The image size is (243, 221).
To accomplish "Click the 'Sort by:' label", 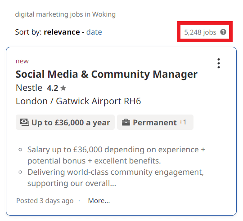I will pyautogui.click(x=28, y=32).
